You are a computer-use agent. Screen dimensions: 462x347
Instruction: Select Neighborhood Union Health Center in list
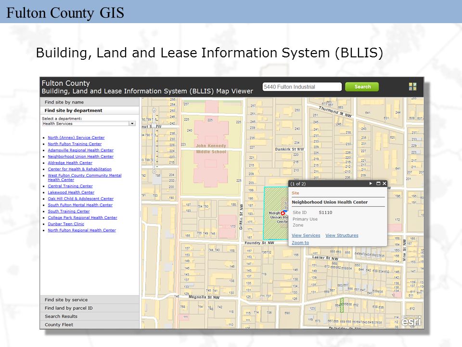80,157
